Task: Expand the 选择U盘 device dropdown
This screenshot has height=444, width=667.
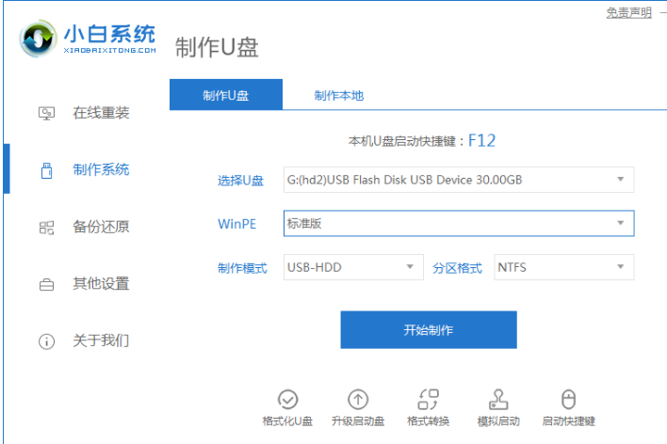Action: (x=620, y=180)
